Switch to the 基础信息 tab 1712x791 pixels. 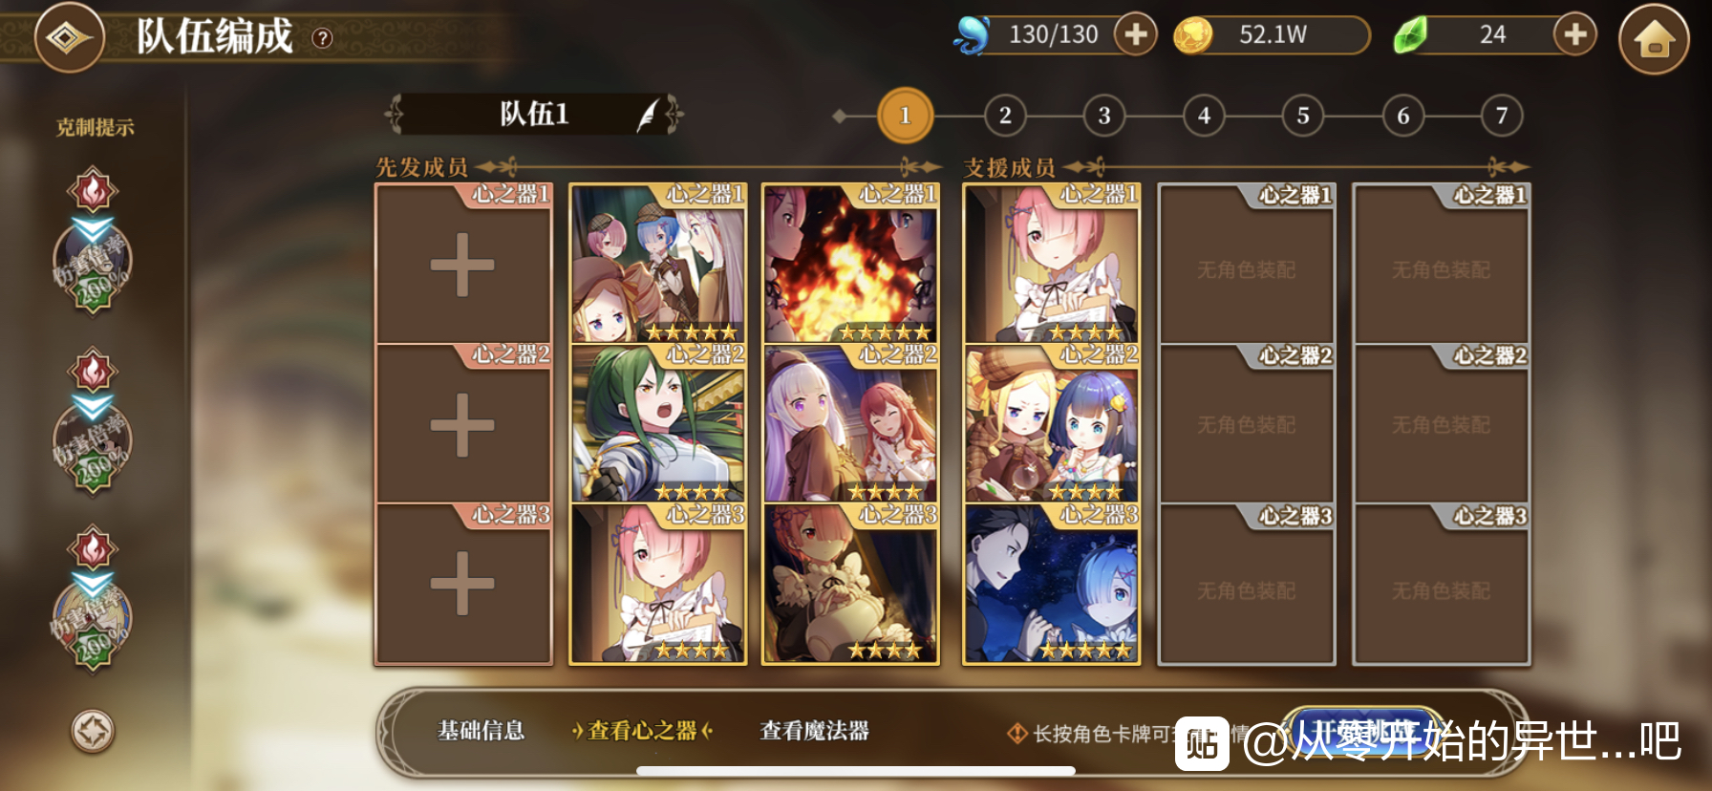(x=481, y=731)
